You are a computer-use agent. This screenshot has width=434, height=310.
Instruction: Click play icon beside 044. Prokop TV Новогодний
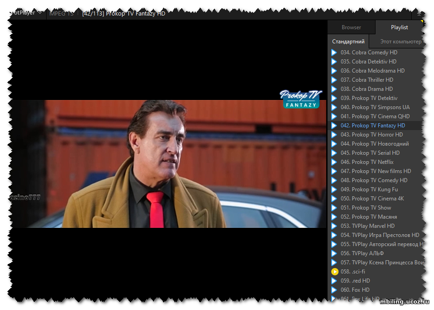pyautogui.click(x=334, y=144)
